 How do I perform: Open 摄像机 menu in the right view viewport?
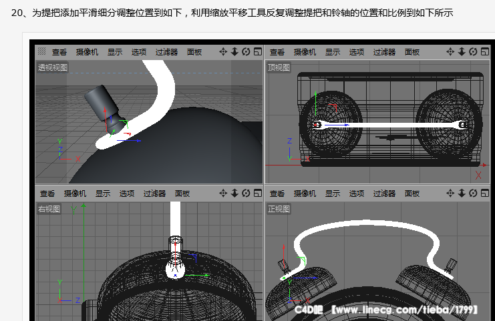[75, 194]
